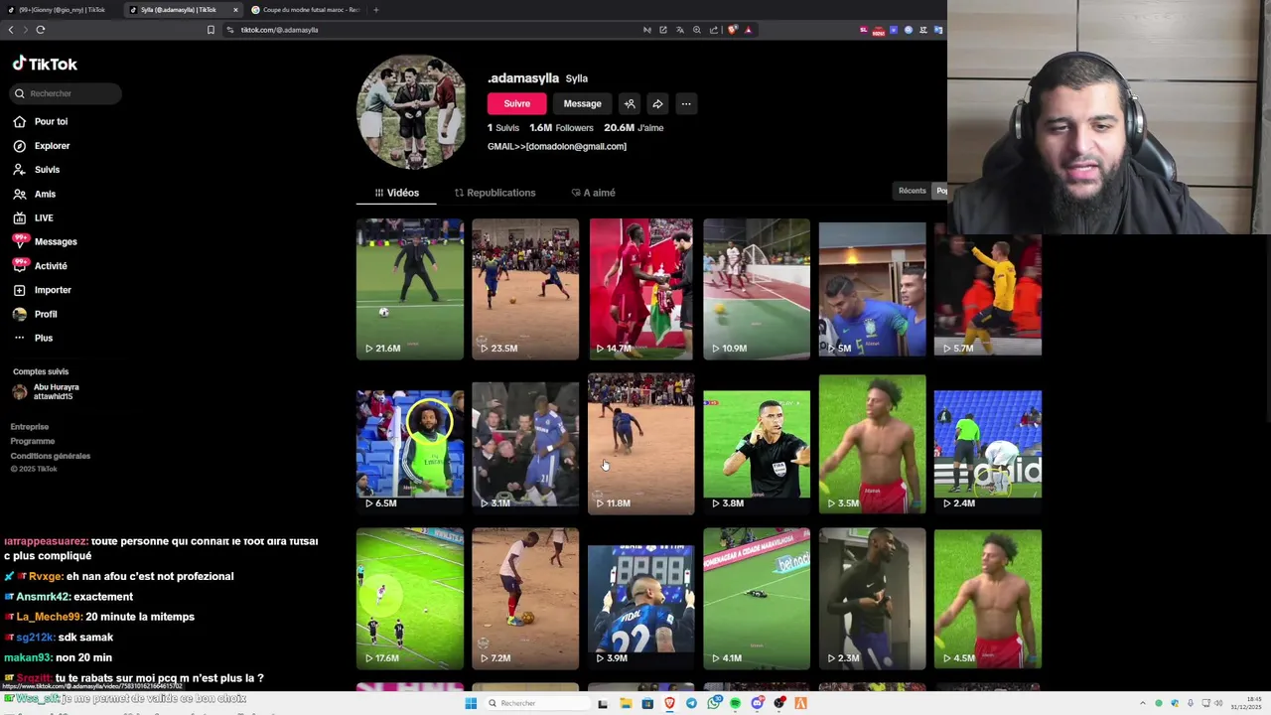View the 1.6M Followers list
Viewport: 1271px width, 715px height.
tap(561, 127)
